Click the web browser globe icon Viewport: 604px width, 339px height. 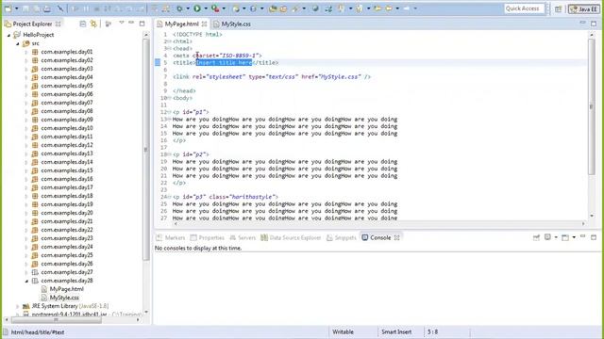pos(315,8)
